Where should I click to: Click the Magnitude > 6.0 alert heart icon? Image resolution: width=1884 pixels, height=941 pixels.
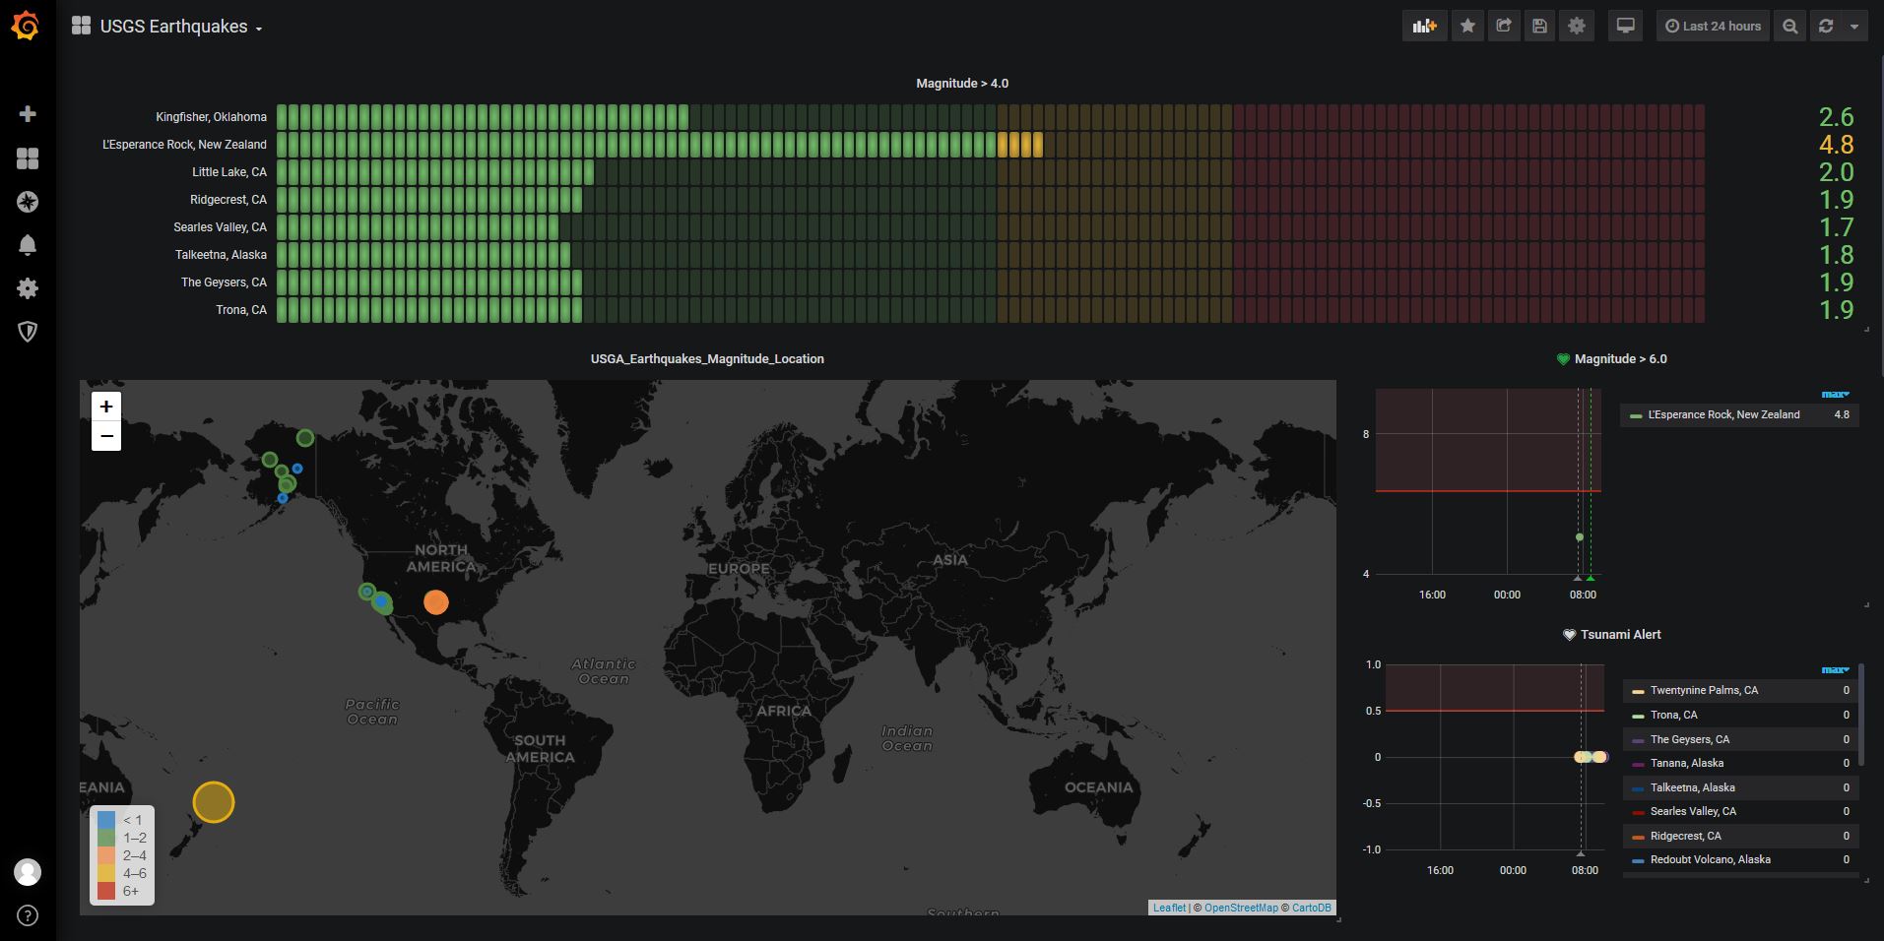point(1563,359)
